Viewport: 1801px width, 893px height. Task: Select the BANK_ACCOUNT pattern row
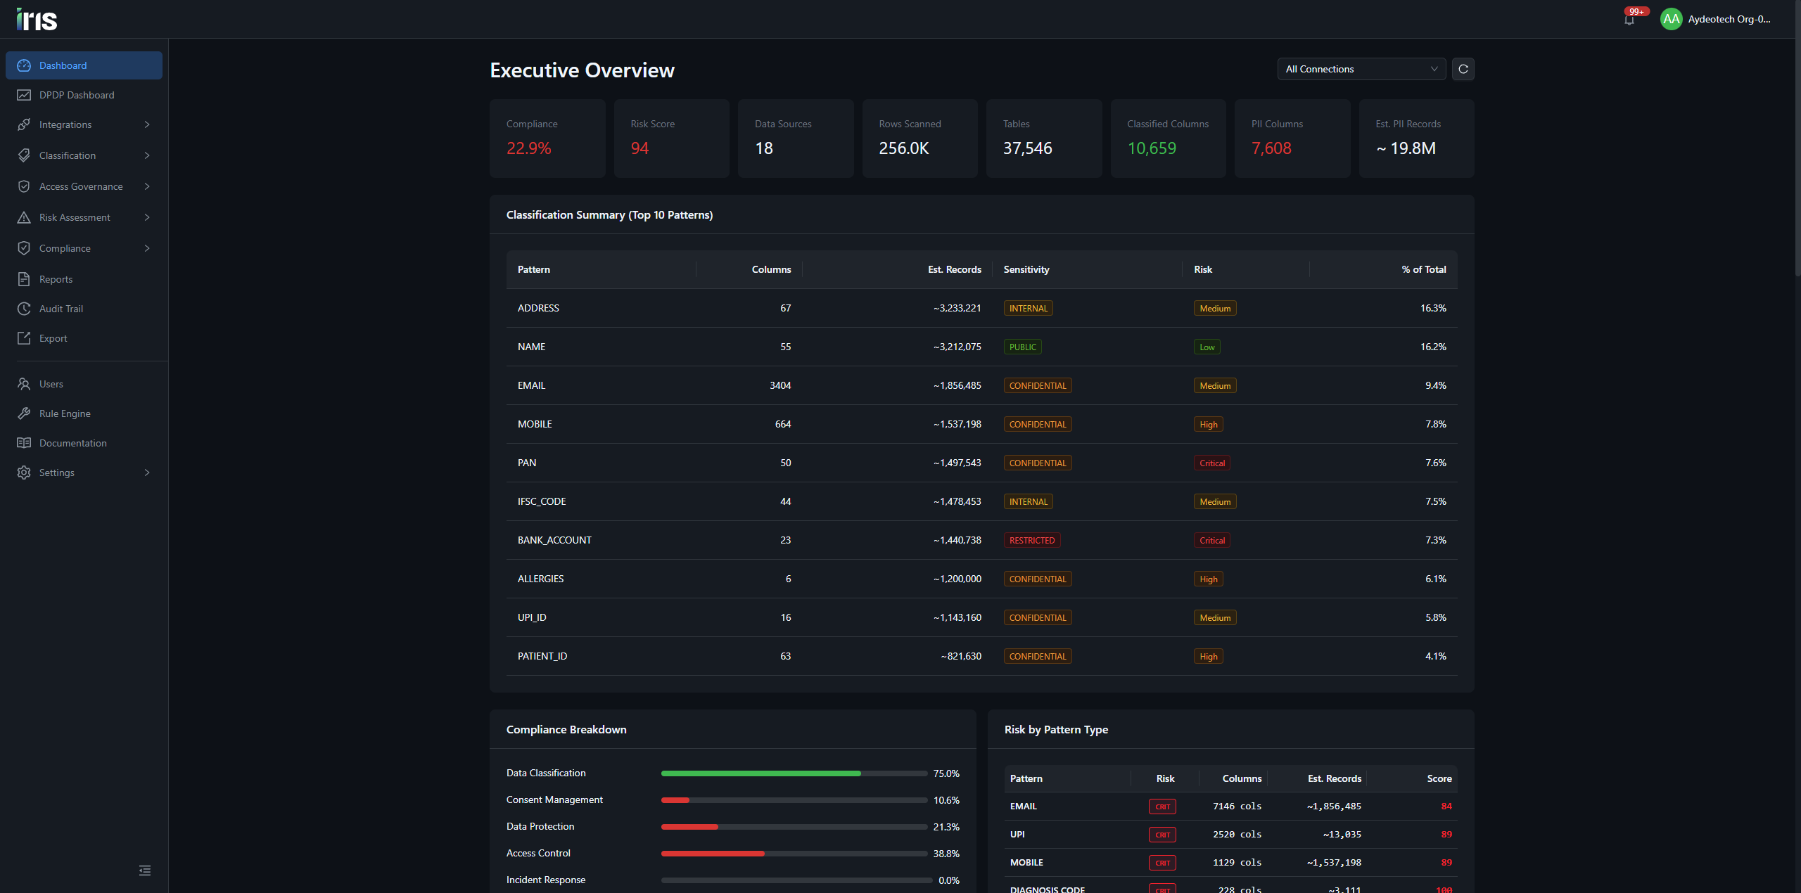(x=981, y=540)
